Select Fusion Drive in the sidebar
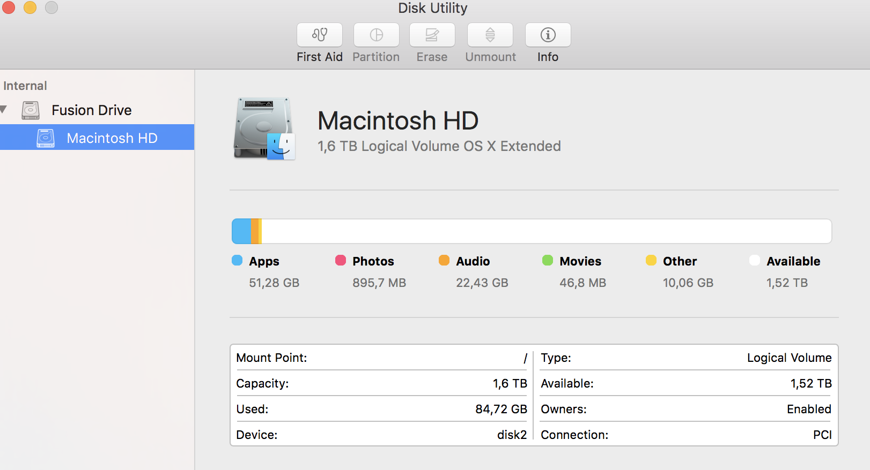This screenshot has height=470, width=870. [x=92, y=110]
